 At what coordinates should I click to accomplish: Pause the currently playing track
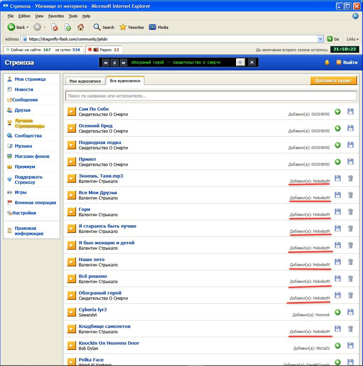click(114, 63)
